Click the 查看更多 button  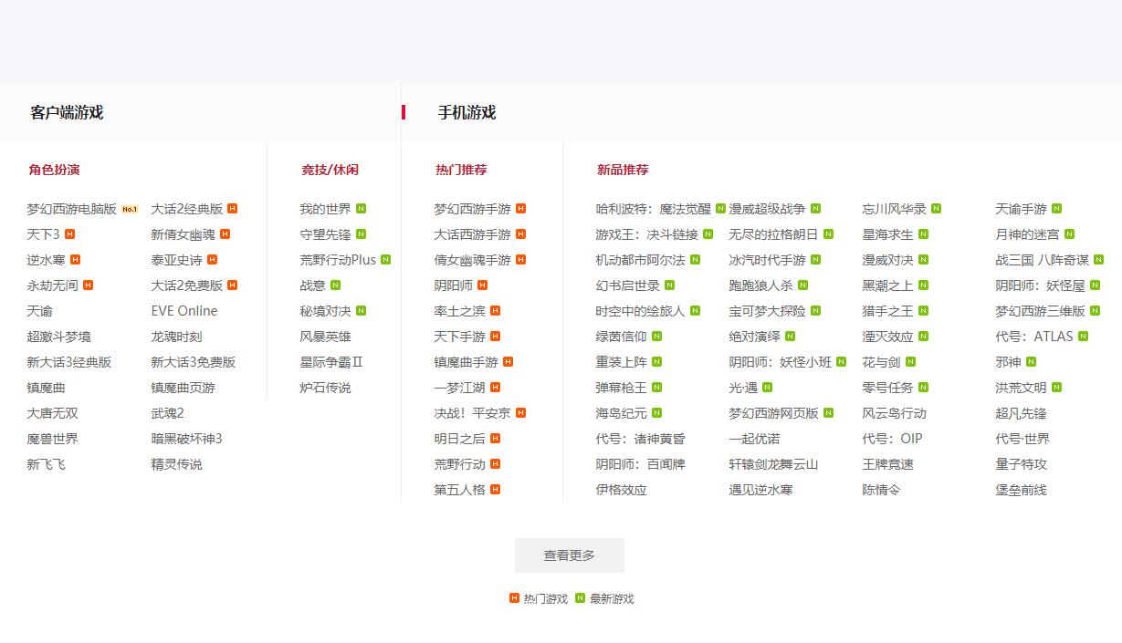coord(570,555)
